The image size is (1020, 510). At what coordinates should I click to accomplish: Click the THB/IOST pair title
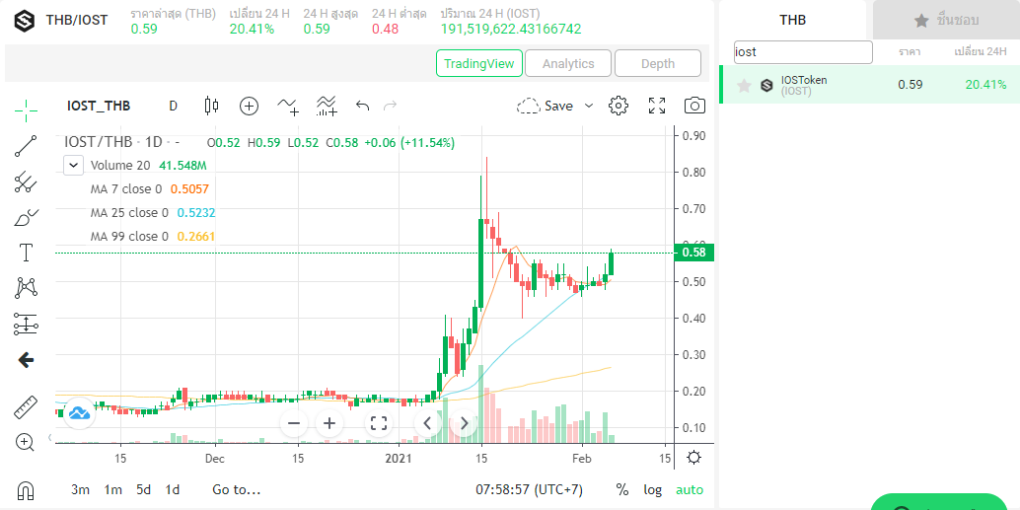(77, 20)
